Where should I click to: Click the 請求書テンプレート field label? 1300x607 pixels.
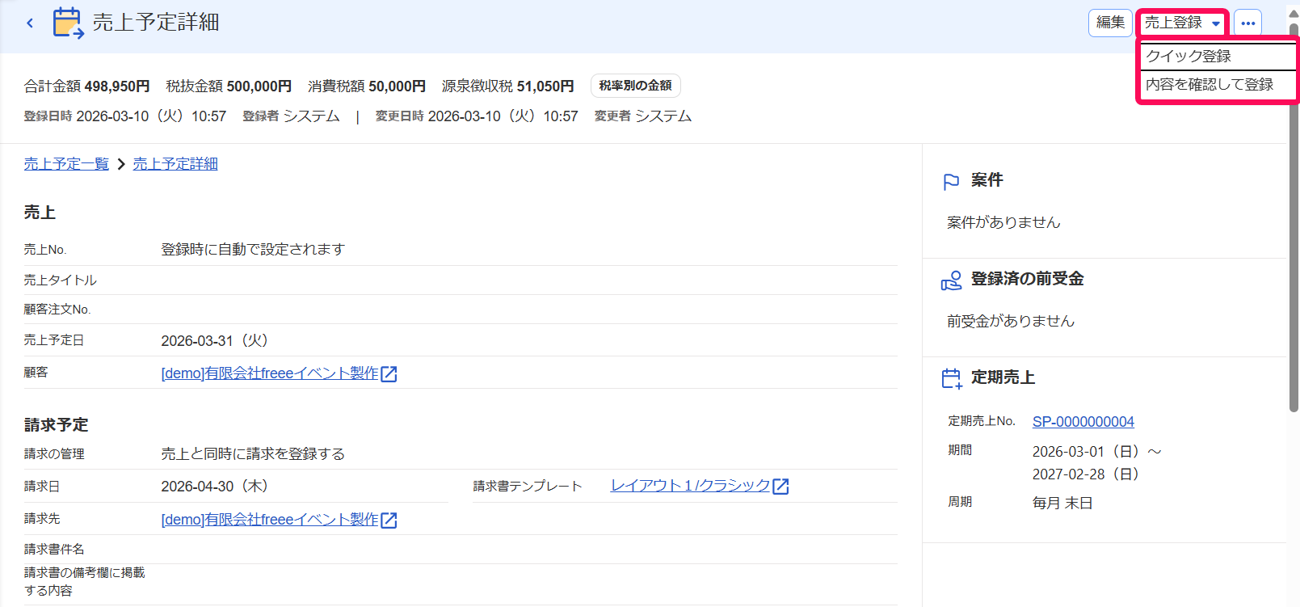pos(528,486)
